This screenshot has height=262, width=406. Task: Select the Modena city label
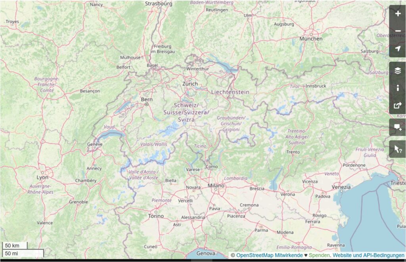tap(285, 232)
